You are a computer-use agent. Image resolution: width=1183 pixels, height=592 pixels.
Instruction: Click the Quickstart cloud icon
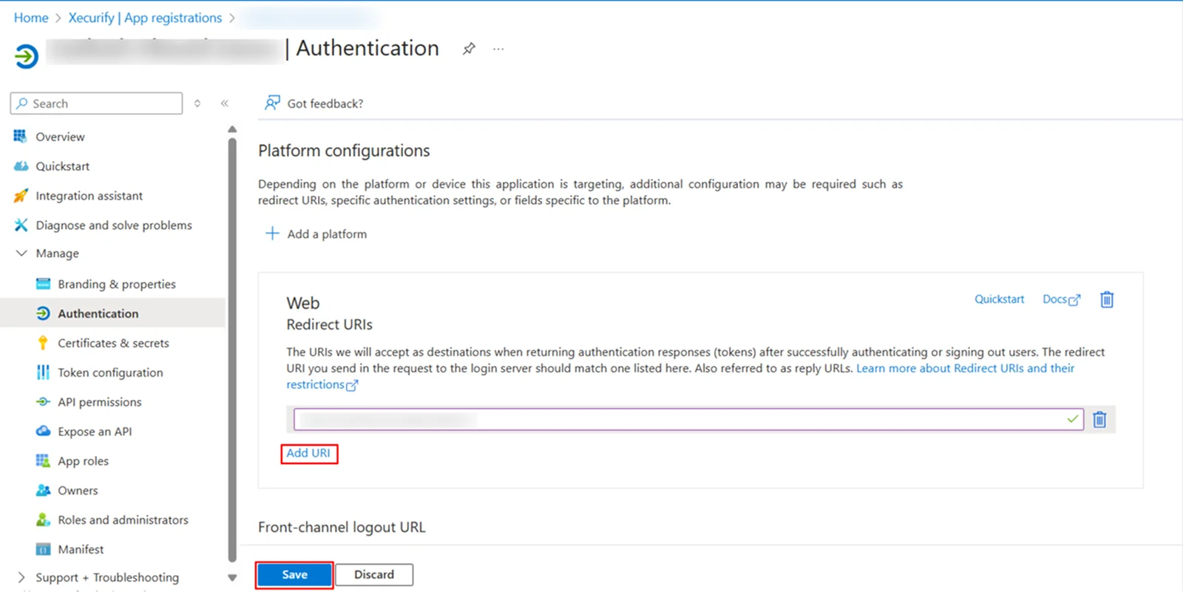(x=21, y=166)
